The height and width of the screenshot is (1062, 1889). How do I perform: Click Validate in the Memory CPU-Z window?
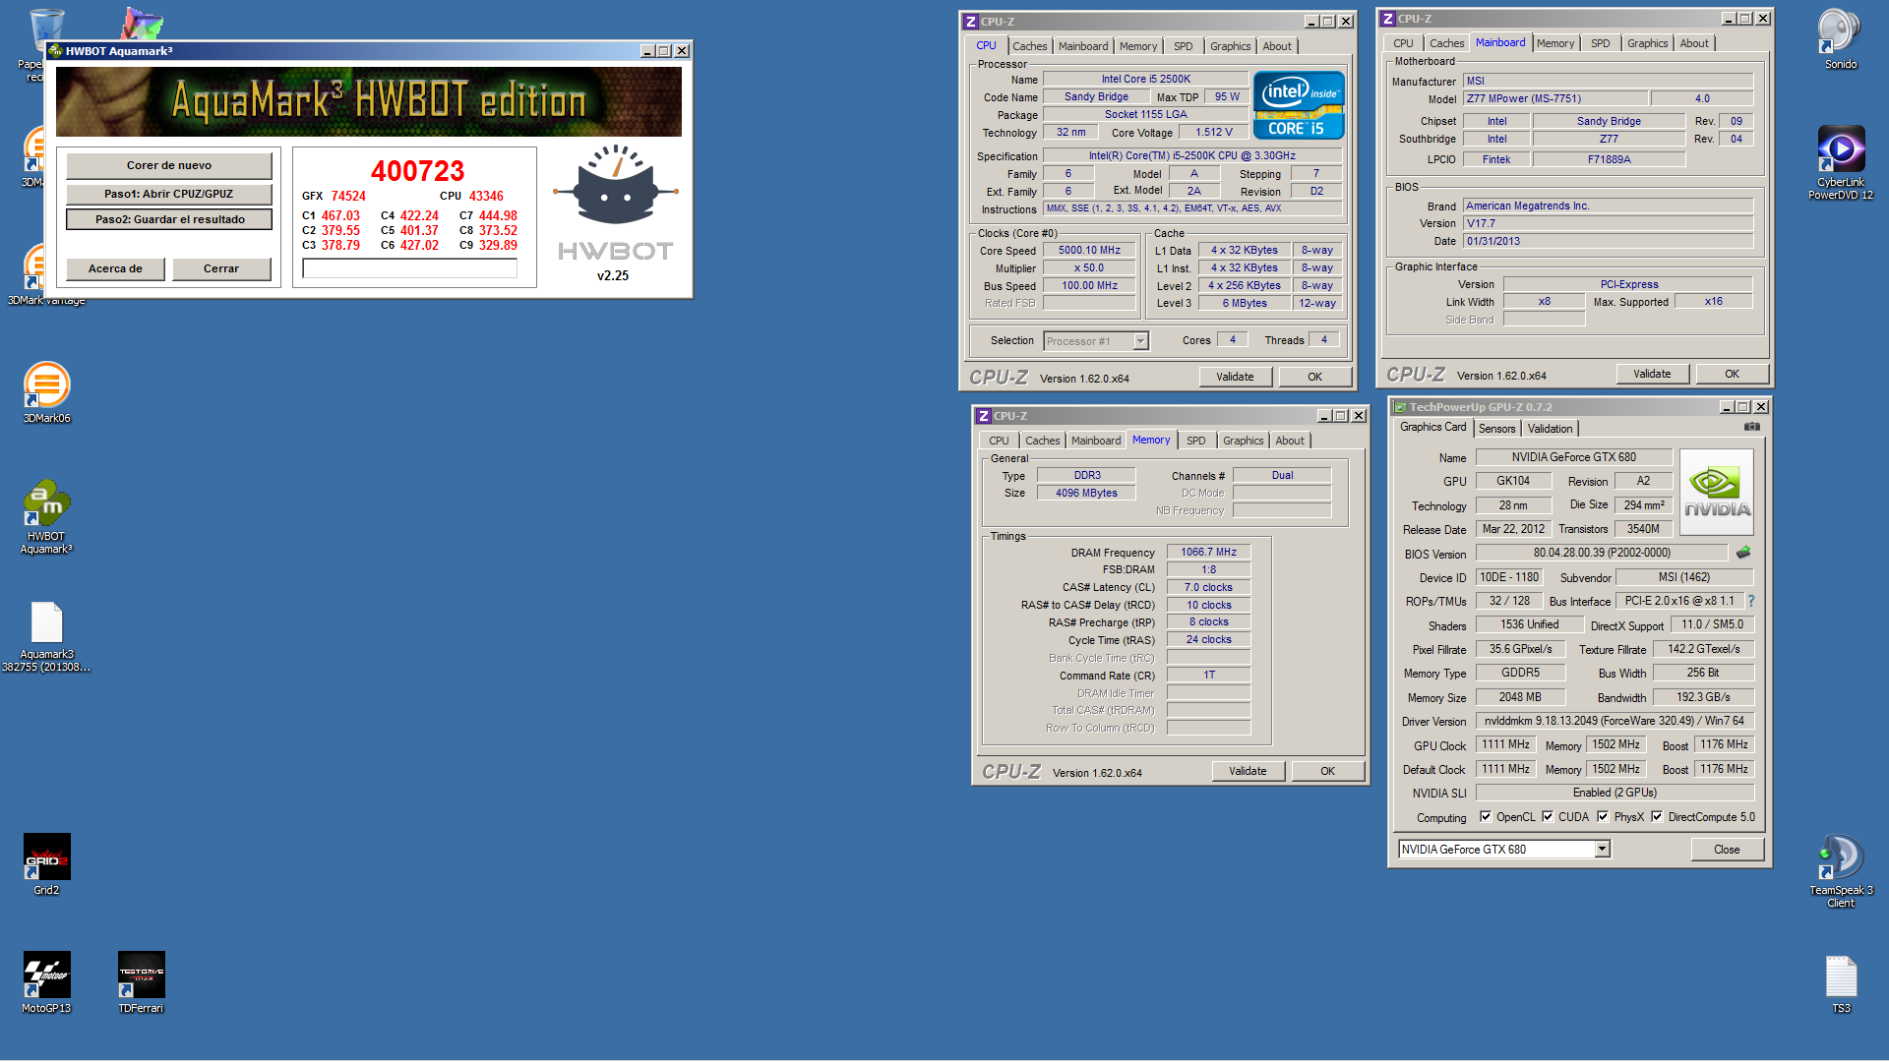pos(1248,771)
